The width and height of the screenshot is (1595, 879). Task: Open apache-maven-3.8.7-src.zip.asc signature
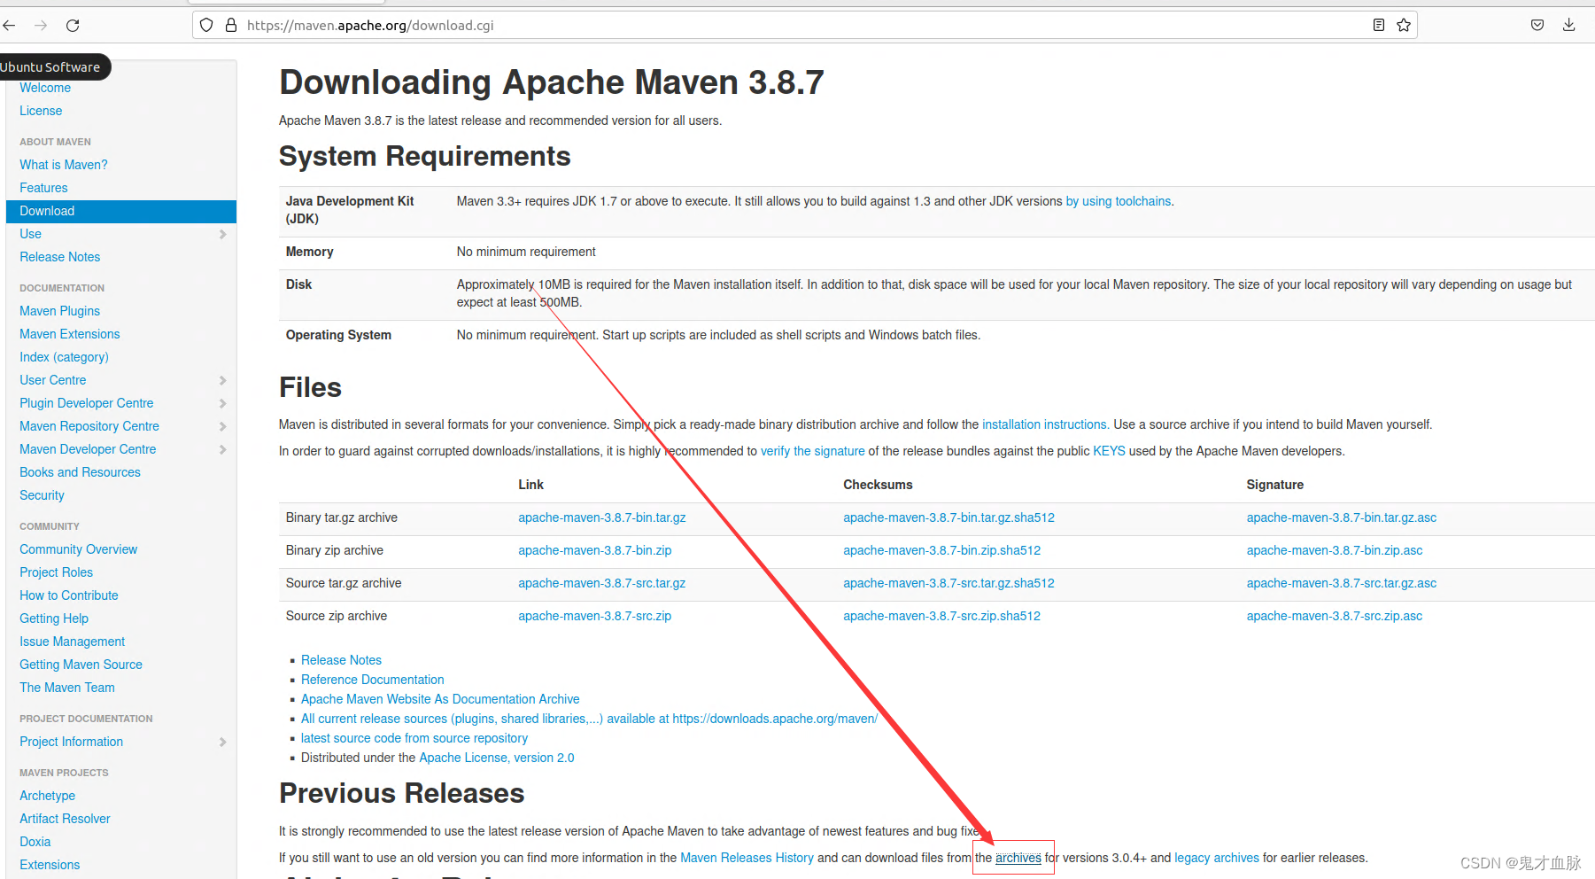tap(1335, 616)
